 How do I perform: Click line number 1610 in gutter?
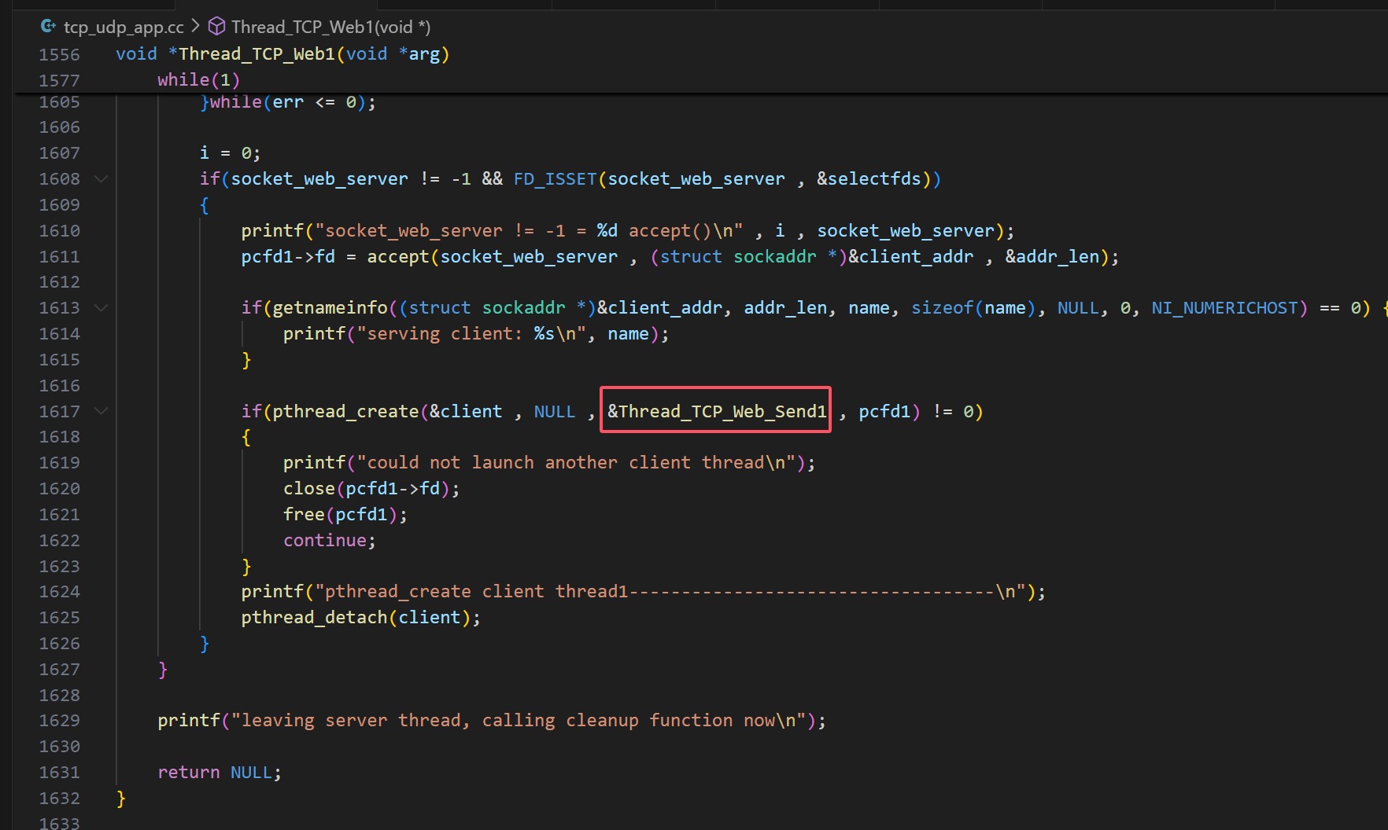(x=60, y=231)
